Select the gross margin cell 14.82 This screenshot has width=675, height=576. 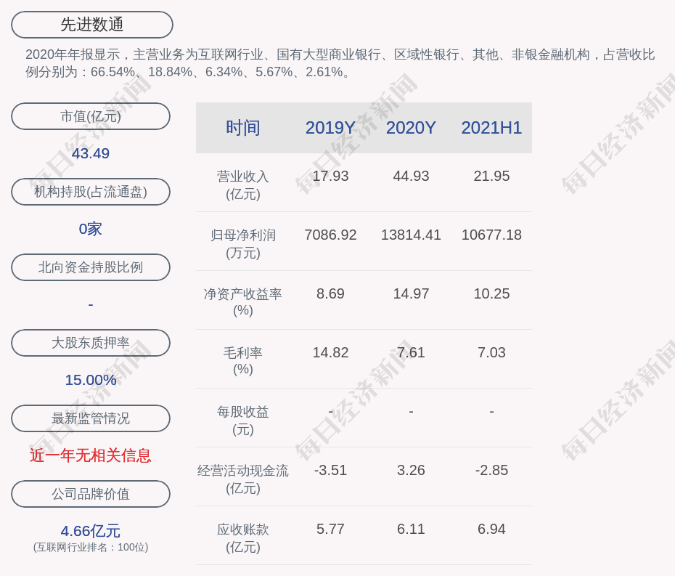click(330, 352)
